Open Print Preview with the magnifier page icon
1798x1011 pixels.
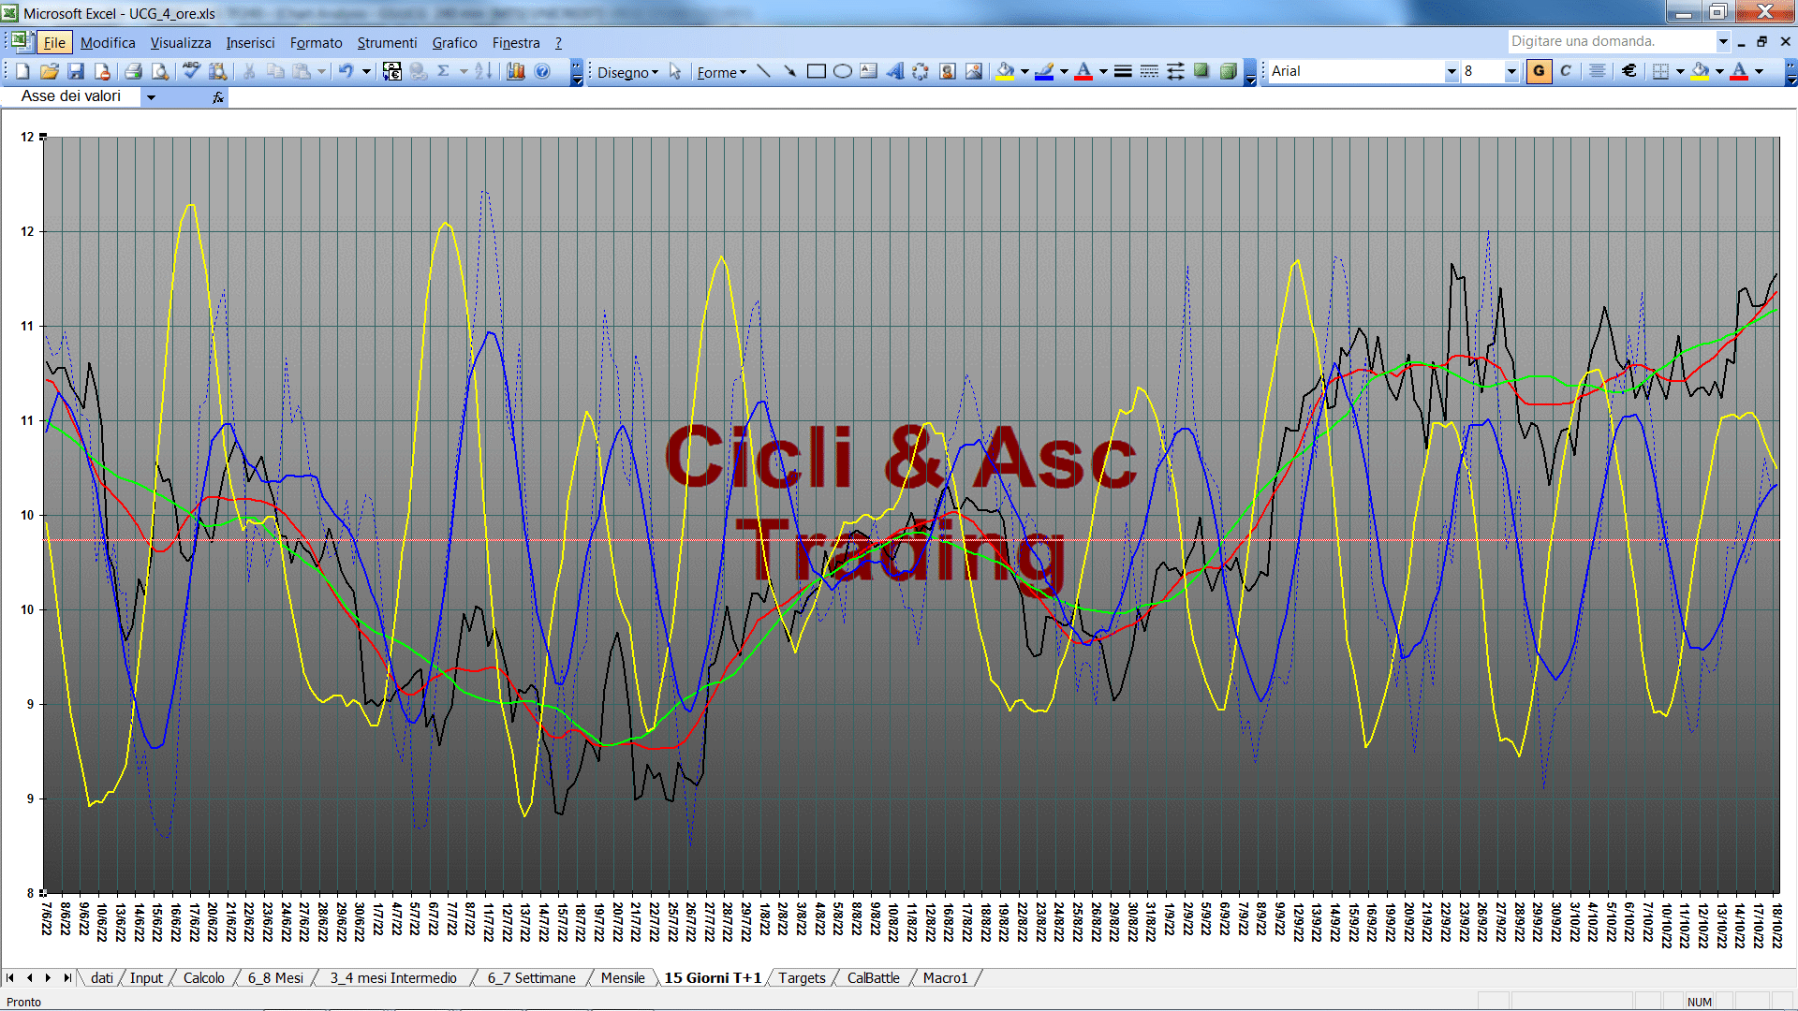click(x=160, y=71)
